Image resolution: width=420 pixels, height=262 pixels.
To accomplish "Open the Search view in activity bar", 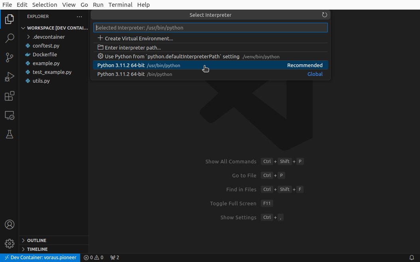I will tap(10, 38).
